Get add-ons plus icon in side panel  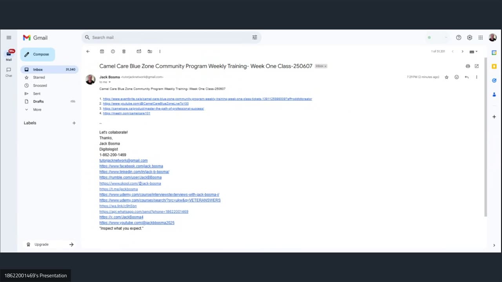(494, 117)
